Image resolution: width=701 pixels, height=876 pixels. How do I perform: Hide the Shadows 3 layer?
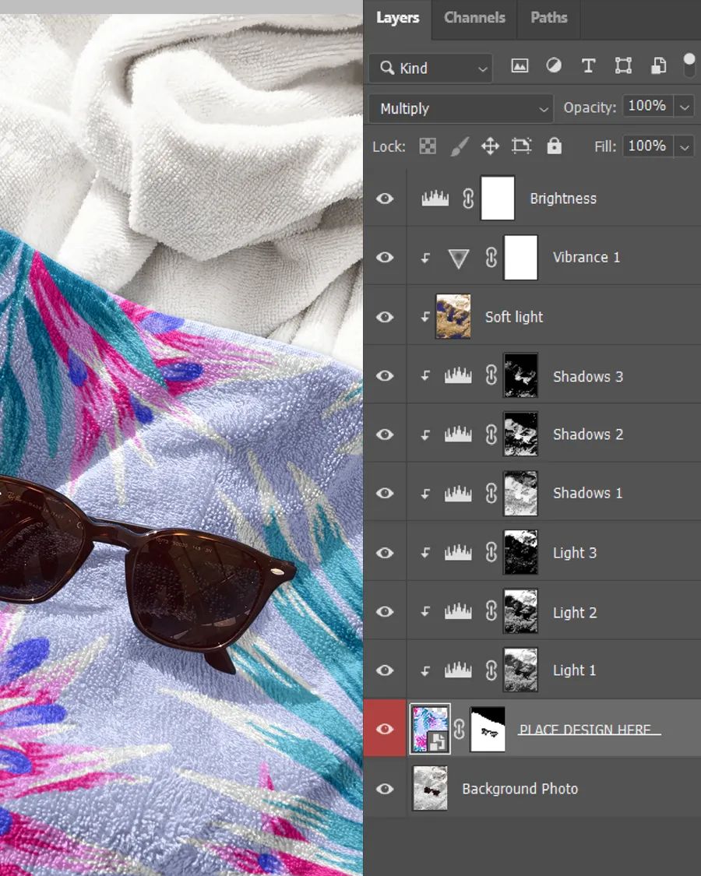click(x=385, y=375)
